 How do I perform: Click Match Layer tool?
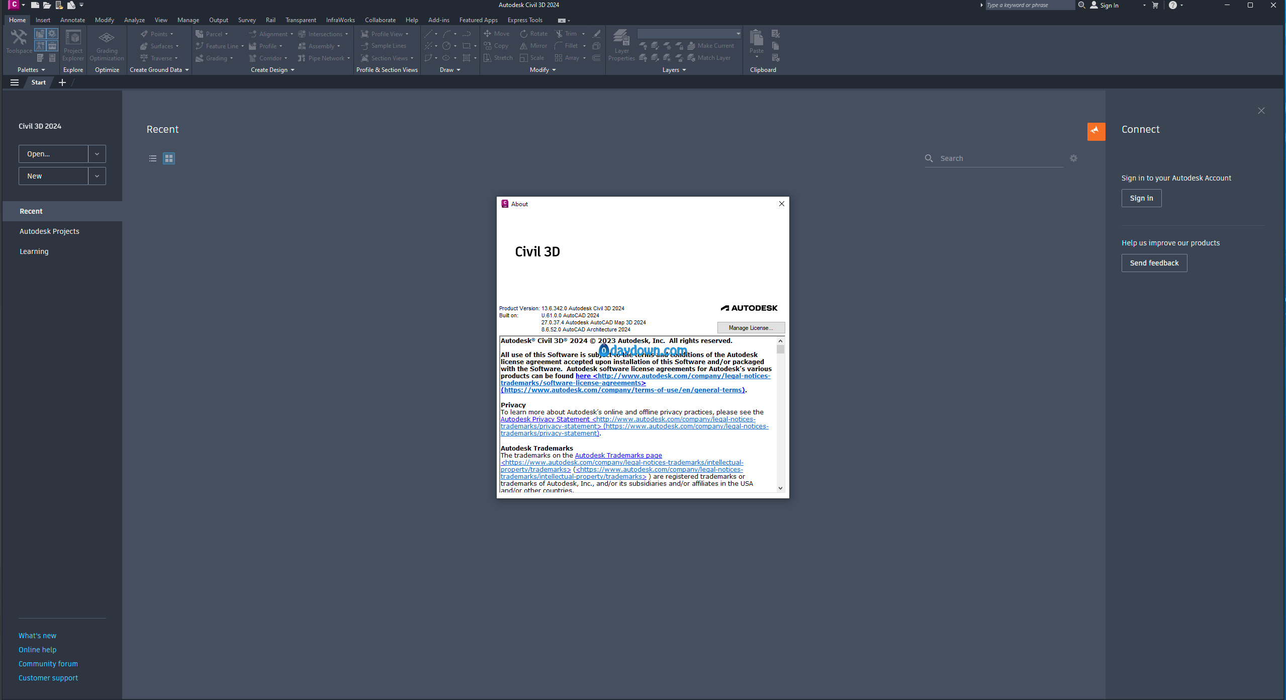pyautogui.click(x=709, y=58)
